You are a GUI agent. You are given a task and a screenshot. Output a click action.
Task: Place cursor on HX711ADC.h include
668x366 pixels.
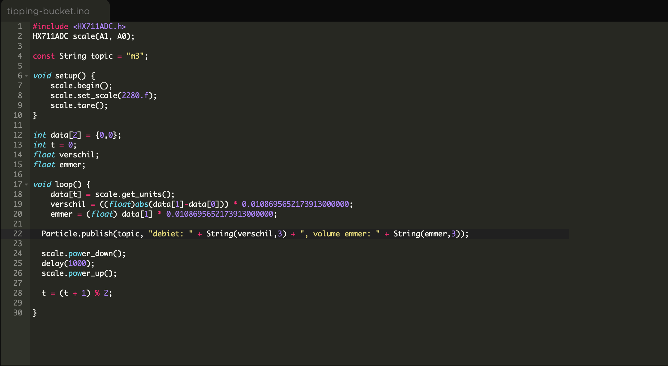[99, 27]
